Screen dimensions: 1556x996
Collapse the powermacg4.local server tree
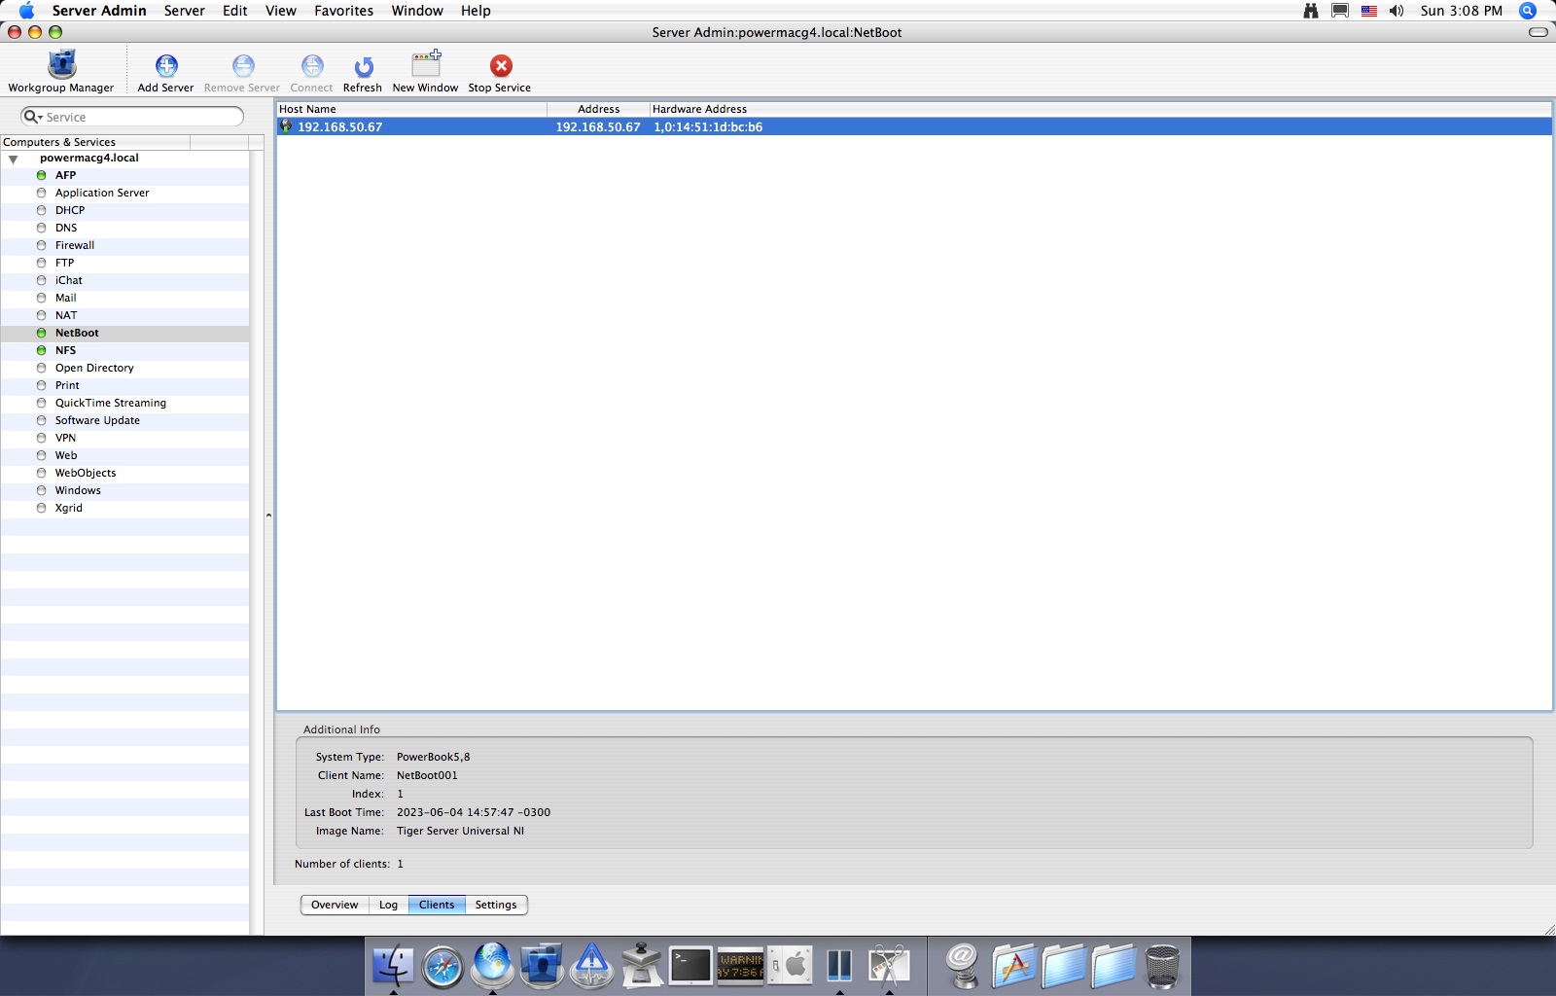pos(14,159)
